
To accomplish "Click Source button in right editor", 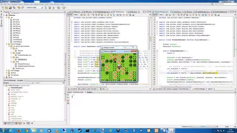I will click(155, 15).
